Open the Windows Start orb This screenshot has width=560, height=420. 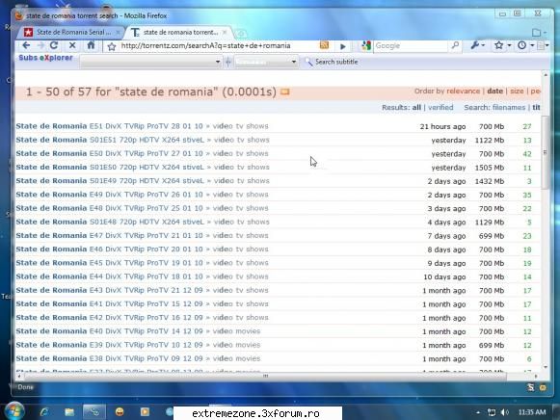[14, 411]
